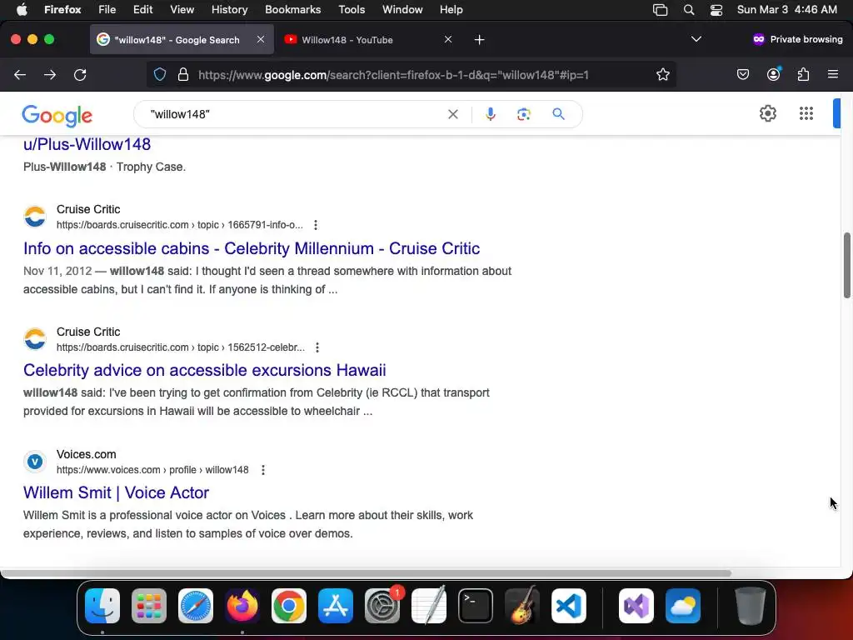Open a new browser tab
Image resolution: width=853 pixels, height=640 pixels.
point(479,40)
